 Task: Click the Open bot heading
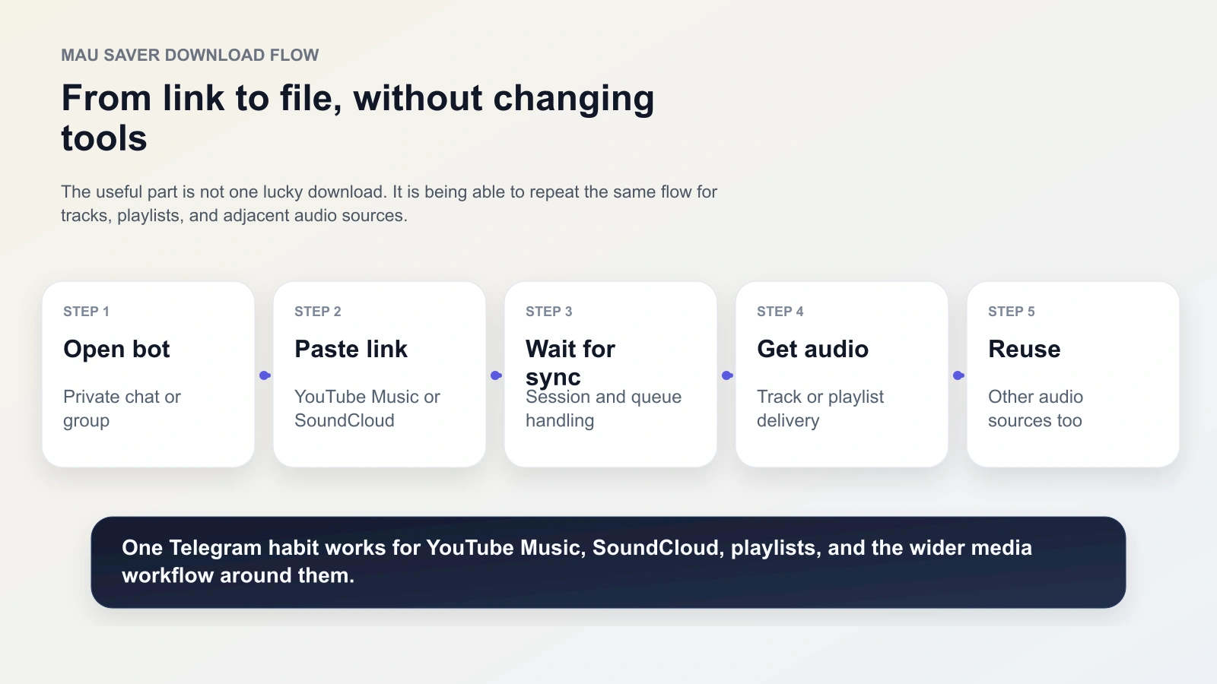click(116, 350)
